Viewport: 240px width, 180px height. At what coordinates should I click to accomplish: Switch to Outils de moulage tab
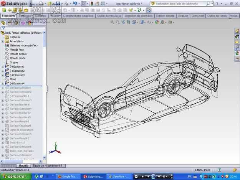[x=109, y=16]
